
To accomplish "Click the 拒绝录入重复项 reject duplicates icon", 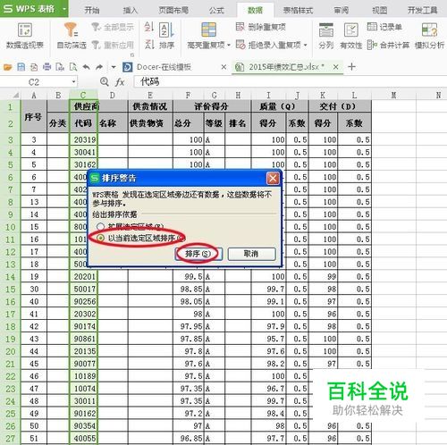I will (240, 45).
